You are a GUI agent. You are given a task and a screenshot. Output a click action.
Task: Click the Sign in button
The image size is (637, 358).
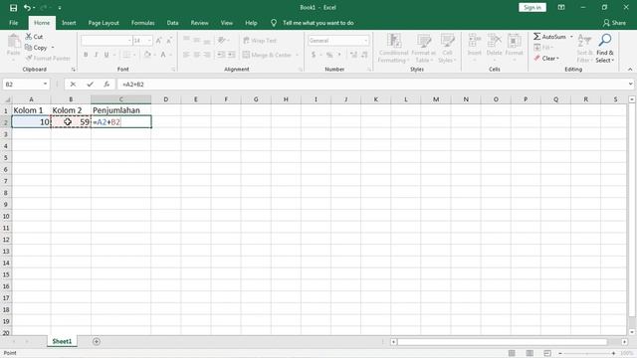pos(532,7)
